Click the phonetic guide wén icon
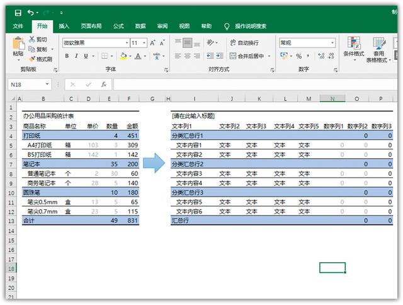This screenshot has width=403, height=305. point(157,56)
